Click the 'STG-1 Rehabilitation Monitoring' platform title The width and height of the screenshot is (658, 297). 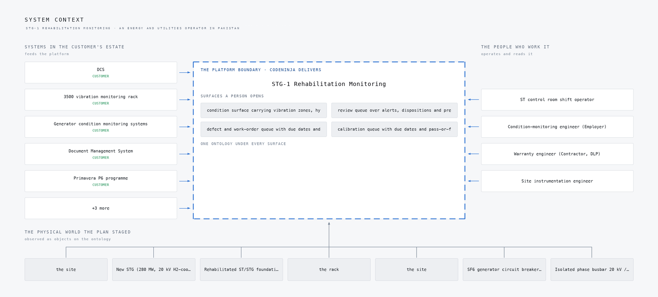pos(329,84)
